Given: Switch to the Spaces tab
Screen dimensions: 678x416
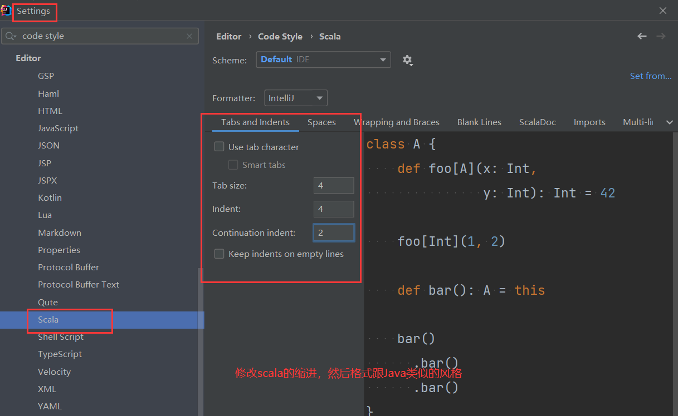Looking at the screenshot, I should [x=321, y=122].
